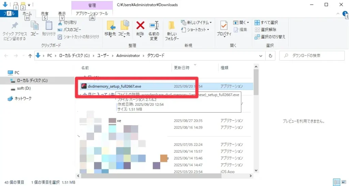Open the File (ファイル) tab
Screen dimensions: 349x186
coord(9,14)
